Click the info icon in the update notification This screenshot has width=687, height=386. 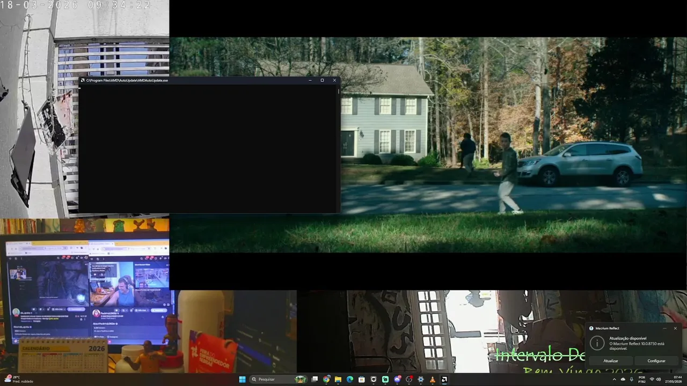[597, 343]
